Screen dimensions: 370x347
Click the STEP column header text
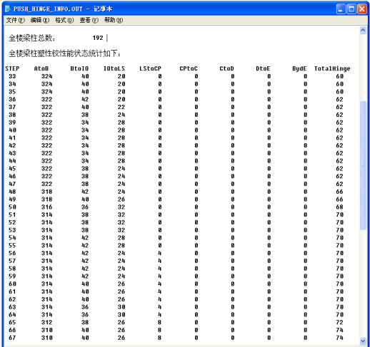point(12,68)
